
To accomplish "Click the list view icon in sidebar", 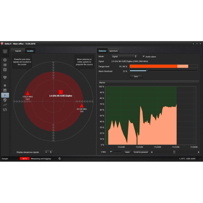I will coord(5,65).
